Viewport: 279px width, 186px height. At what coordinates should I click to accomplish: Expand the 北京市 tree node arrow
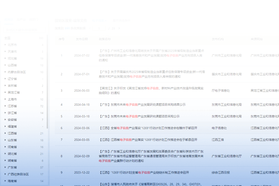tap(5, 45)
